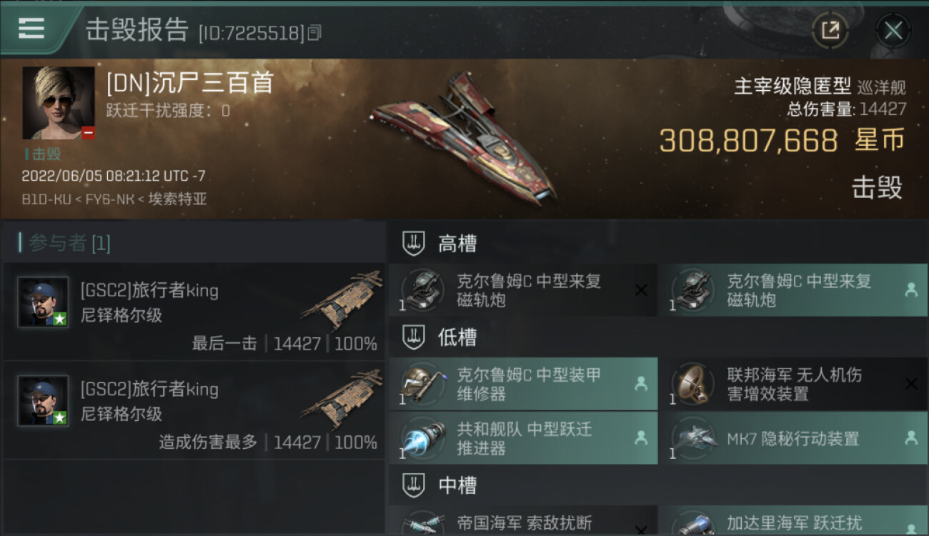Select the dropped 克尔鲁姆C 中型来复磁轨炮 item
The height and width of the screenshot is (536, 929).
793,290
